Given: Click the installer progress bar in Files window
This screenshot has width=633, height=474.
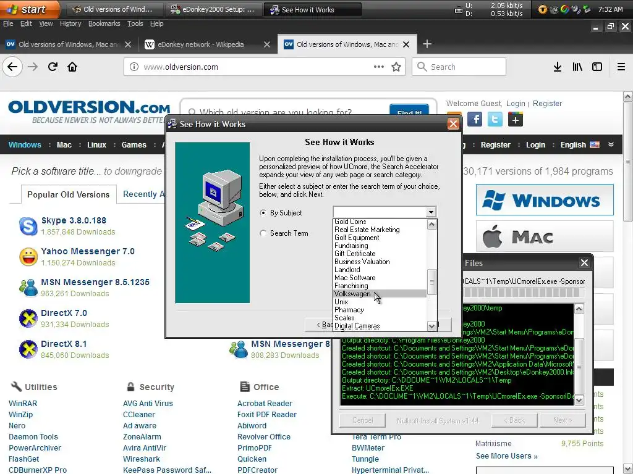Looking at the screenshot, I should [523, 293].
